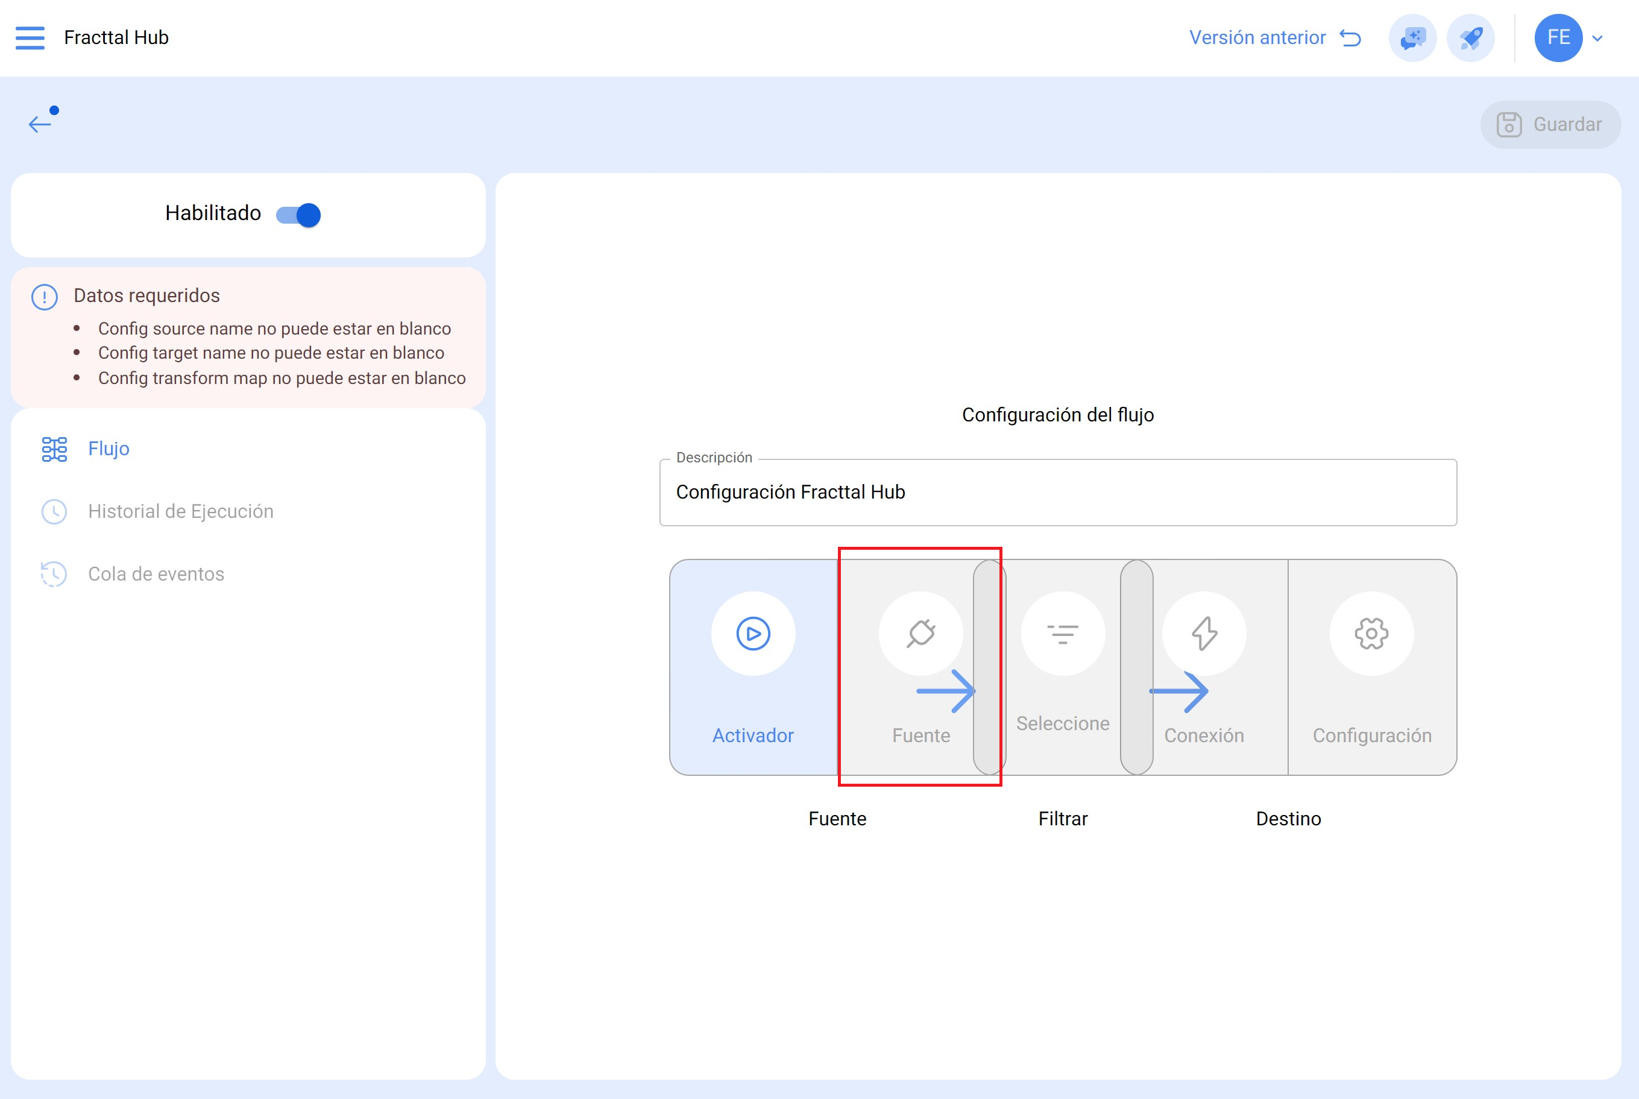Click the Flujo diagram icon
The image size is (1639, 1099).
[x=54, y=449]
